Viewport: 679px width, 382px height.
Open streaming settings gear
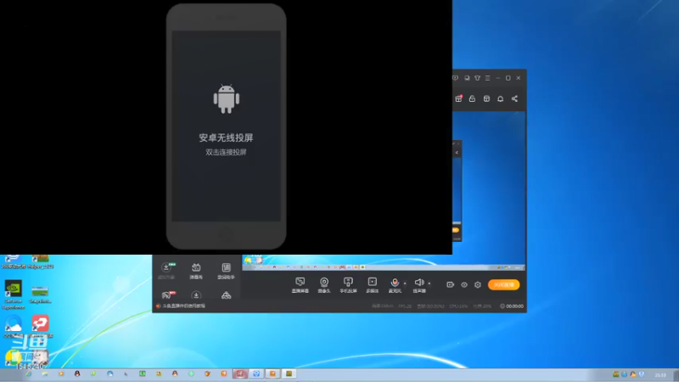click(x=478, y=284)
